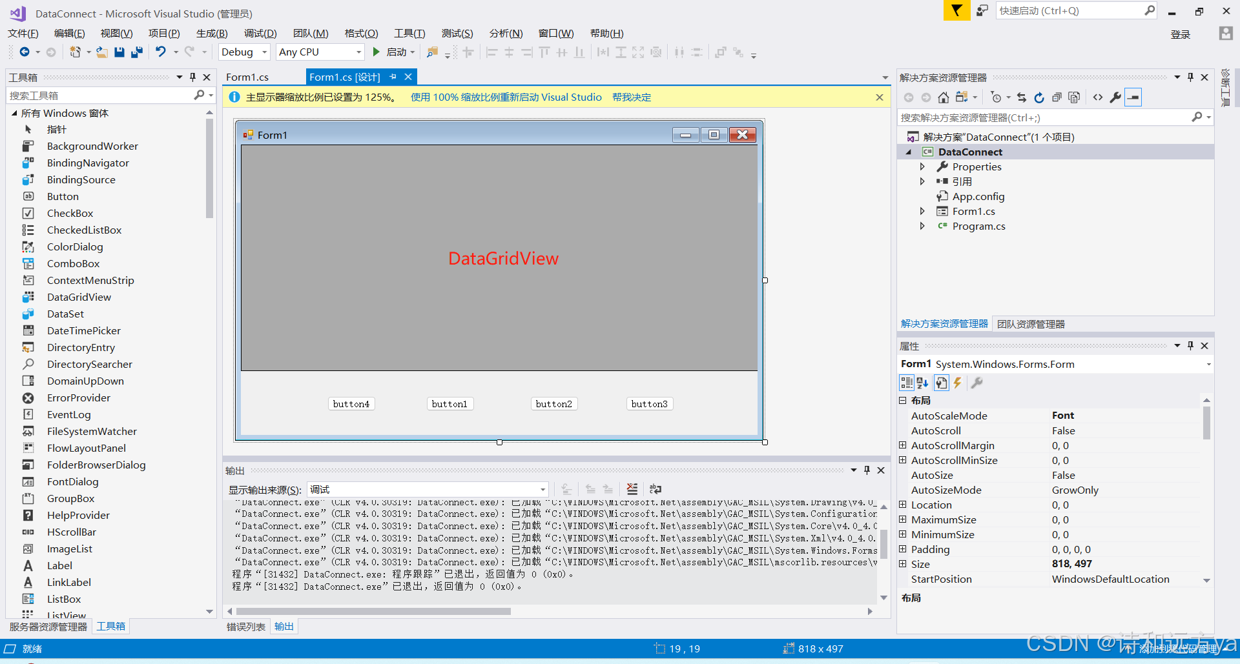Click the Solution Explorer Refresh icon
1240x664 pixels.
[x=1039, y=97]
